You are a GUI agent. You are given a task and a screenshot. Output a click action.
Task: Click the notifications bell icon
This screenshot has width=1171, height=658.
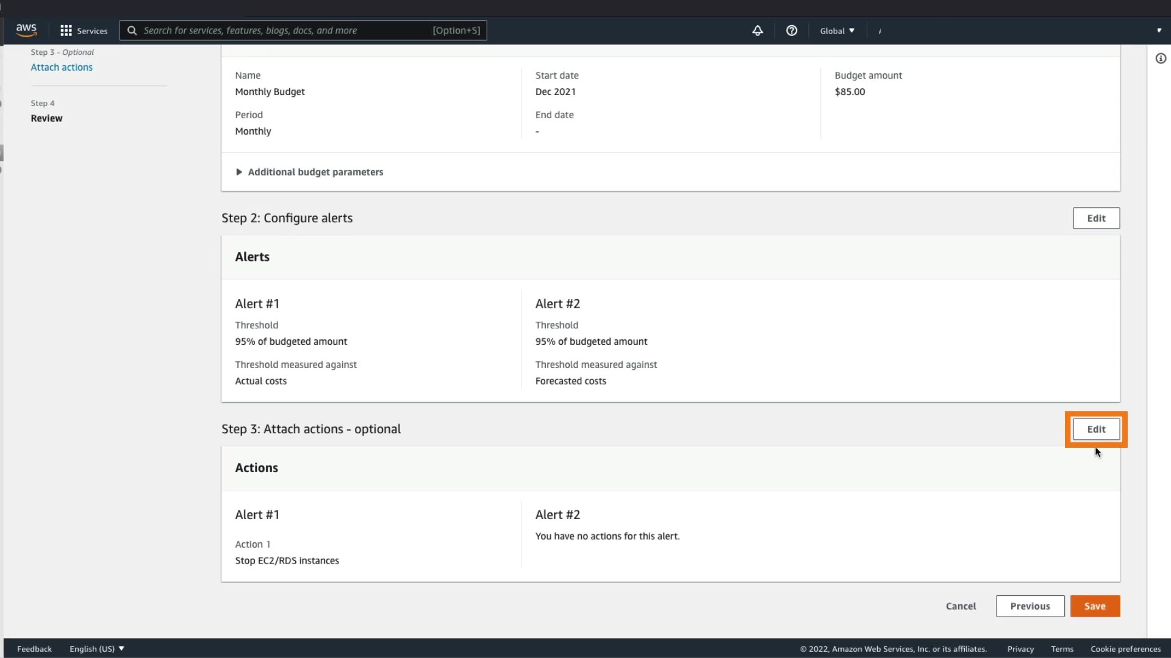click(757, 30)
